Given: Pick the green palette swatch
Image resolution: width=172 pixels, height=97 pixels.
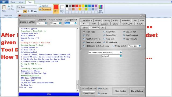Looking at the screenshot, I should point(86,6).
